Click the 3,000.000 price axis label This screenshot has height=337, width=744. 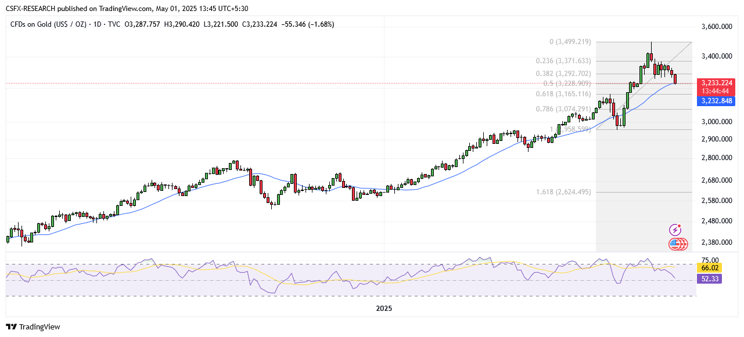coord(716,122)
